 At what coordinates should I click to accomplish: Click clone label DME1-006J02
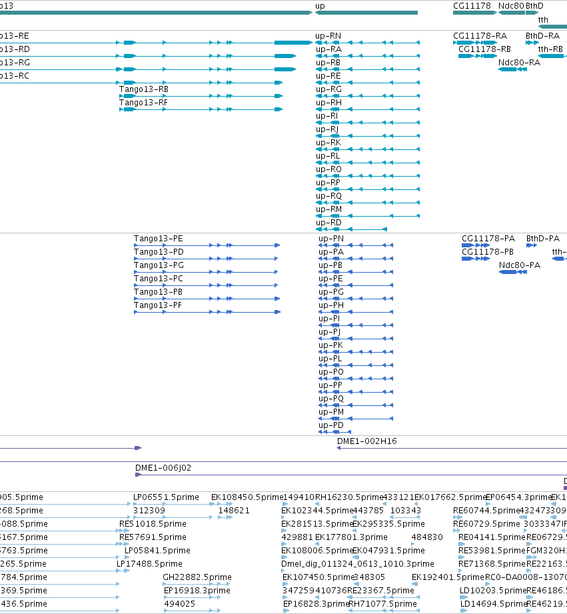tap(163, 468)
